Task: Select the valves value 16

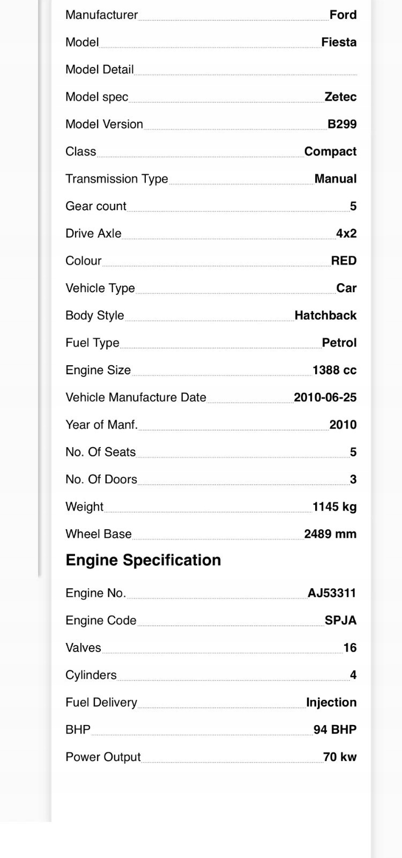Action: point(350,648)
